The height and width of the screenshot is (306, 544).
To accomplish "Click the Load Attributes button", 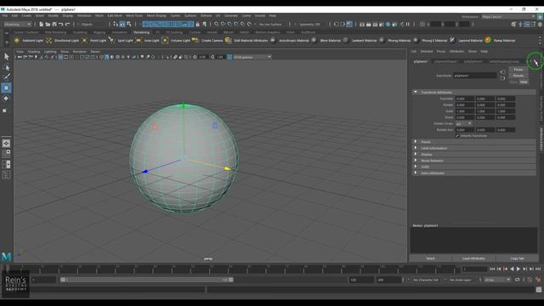I will tap(473, 258).
